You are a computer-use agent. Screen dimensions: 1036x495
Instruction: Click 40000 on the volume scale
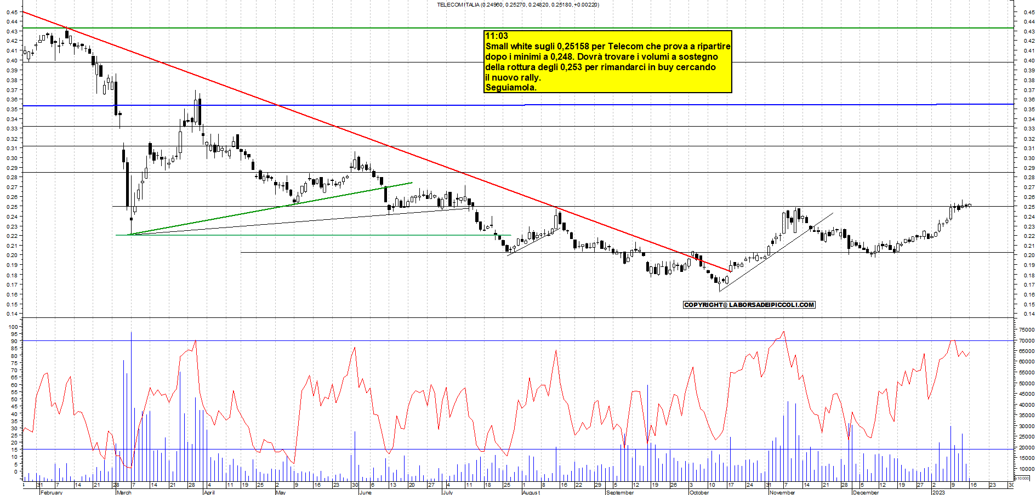(1027, 405)
